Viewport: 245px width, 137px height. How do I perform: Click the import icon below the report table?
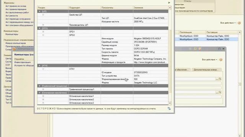pos(169,108)
